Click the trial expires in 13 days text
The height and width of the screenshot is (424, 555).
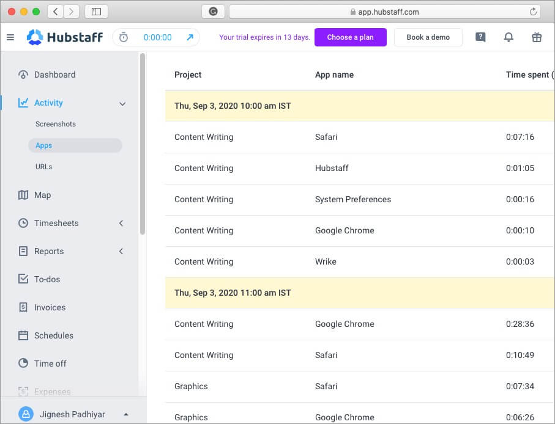click(x=265, y=37)
